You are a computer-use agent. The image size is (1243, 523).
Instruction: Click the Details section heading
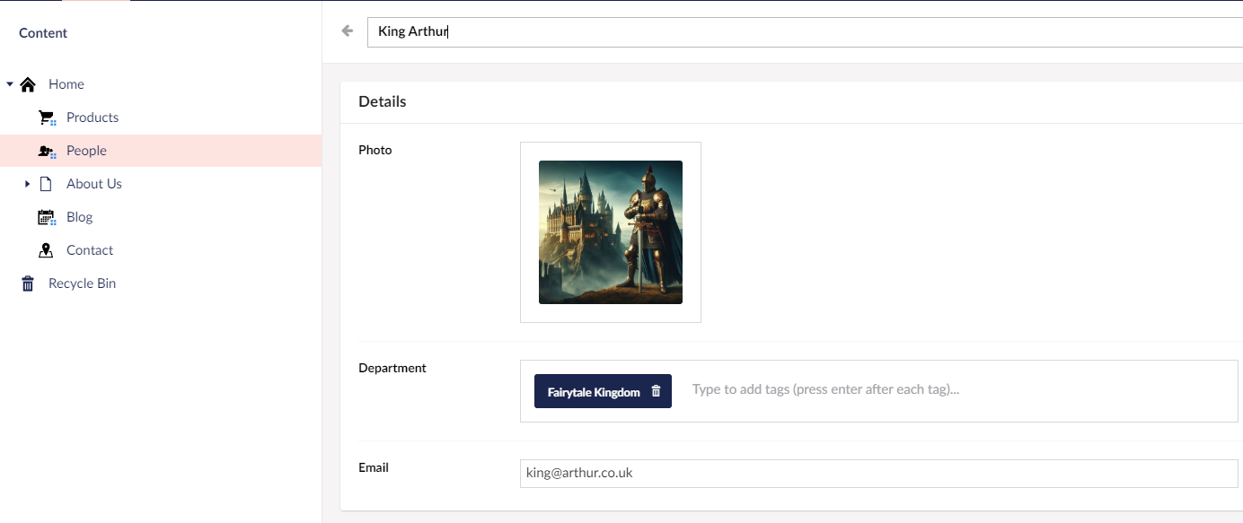point(383,101)
